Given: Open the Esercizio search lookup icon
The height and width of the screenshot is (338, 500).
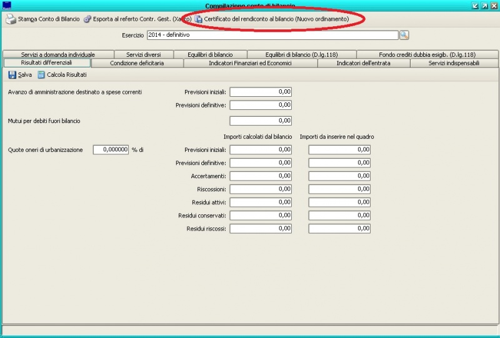Looking at the screenshot, I should click(404, 36).
